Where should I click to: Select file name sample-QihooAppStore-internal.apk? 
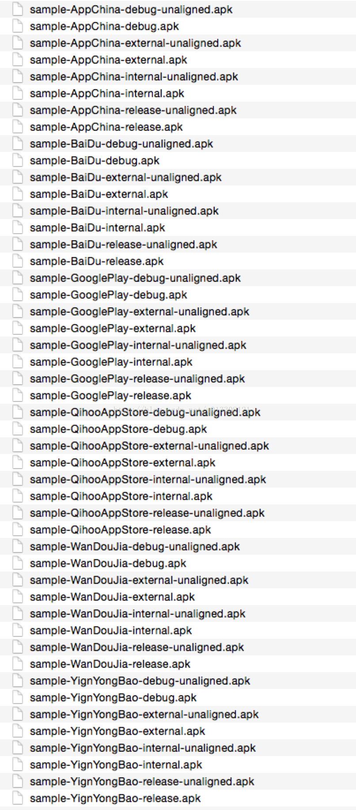121,496
